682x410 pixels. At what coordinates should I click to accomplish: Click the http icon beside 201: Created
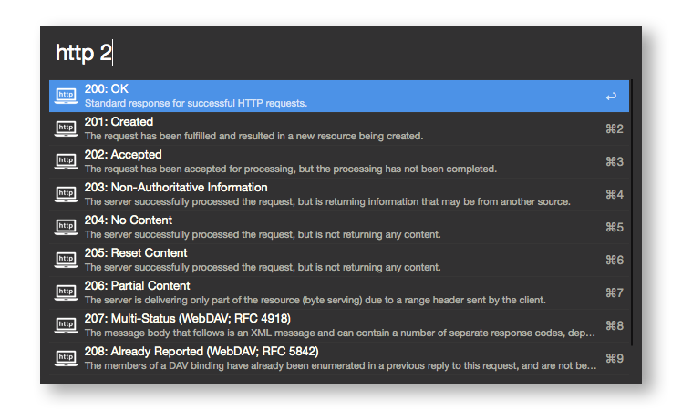(x=66, y=128)
